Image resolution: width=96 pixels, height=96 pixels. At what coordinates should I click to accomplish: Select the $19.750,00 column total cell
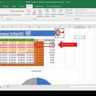[x=30, y=65]
